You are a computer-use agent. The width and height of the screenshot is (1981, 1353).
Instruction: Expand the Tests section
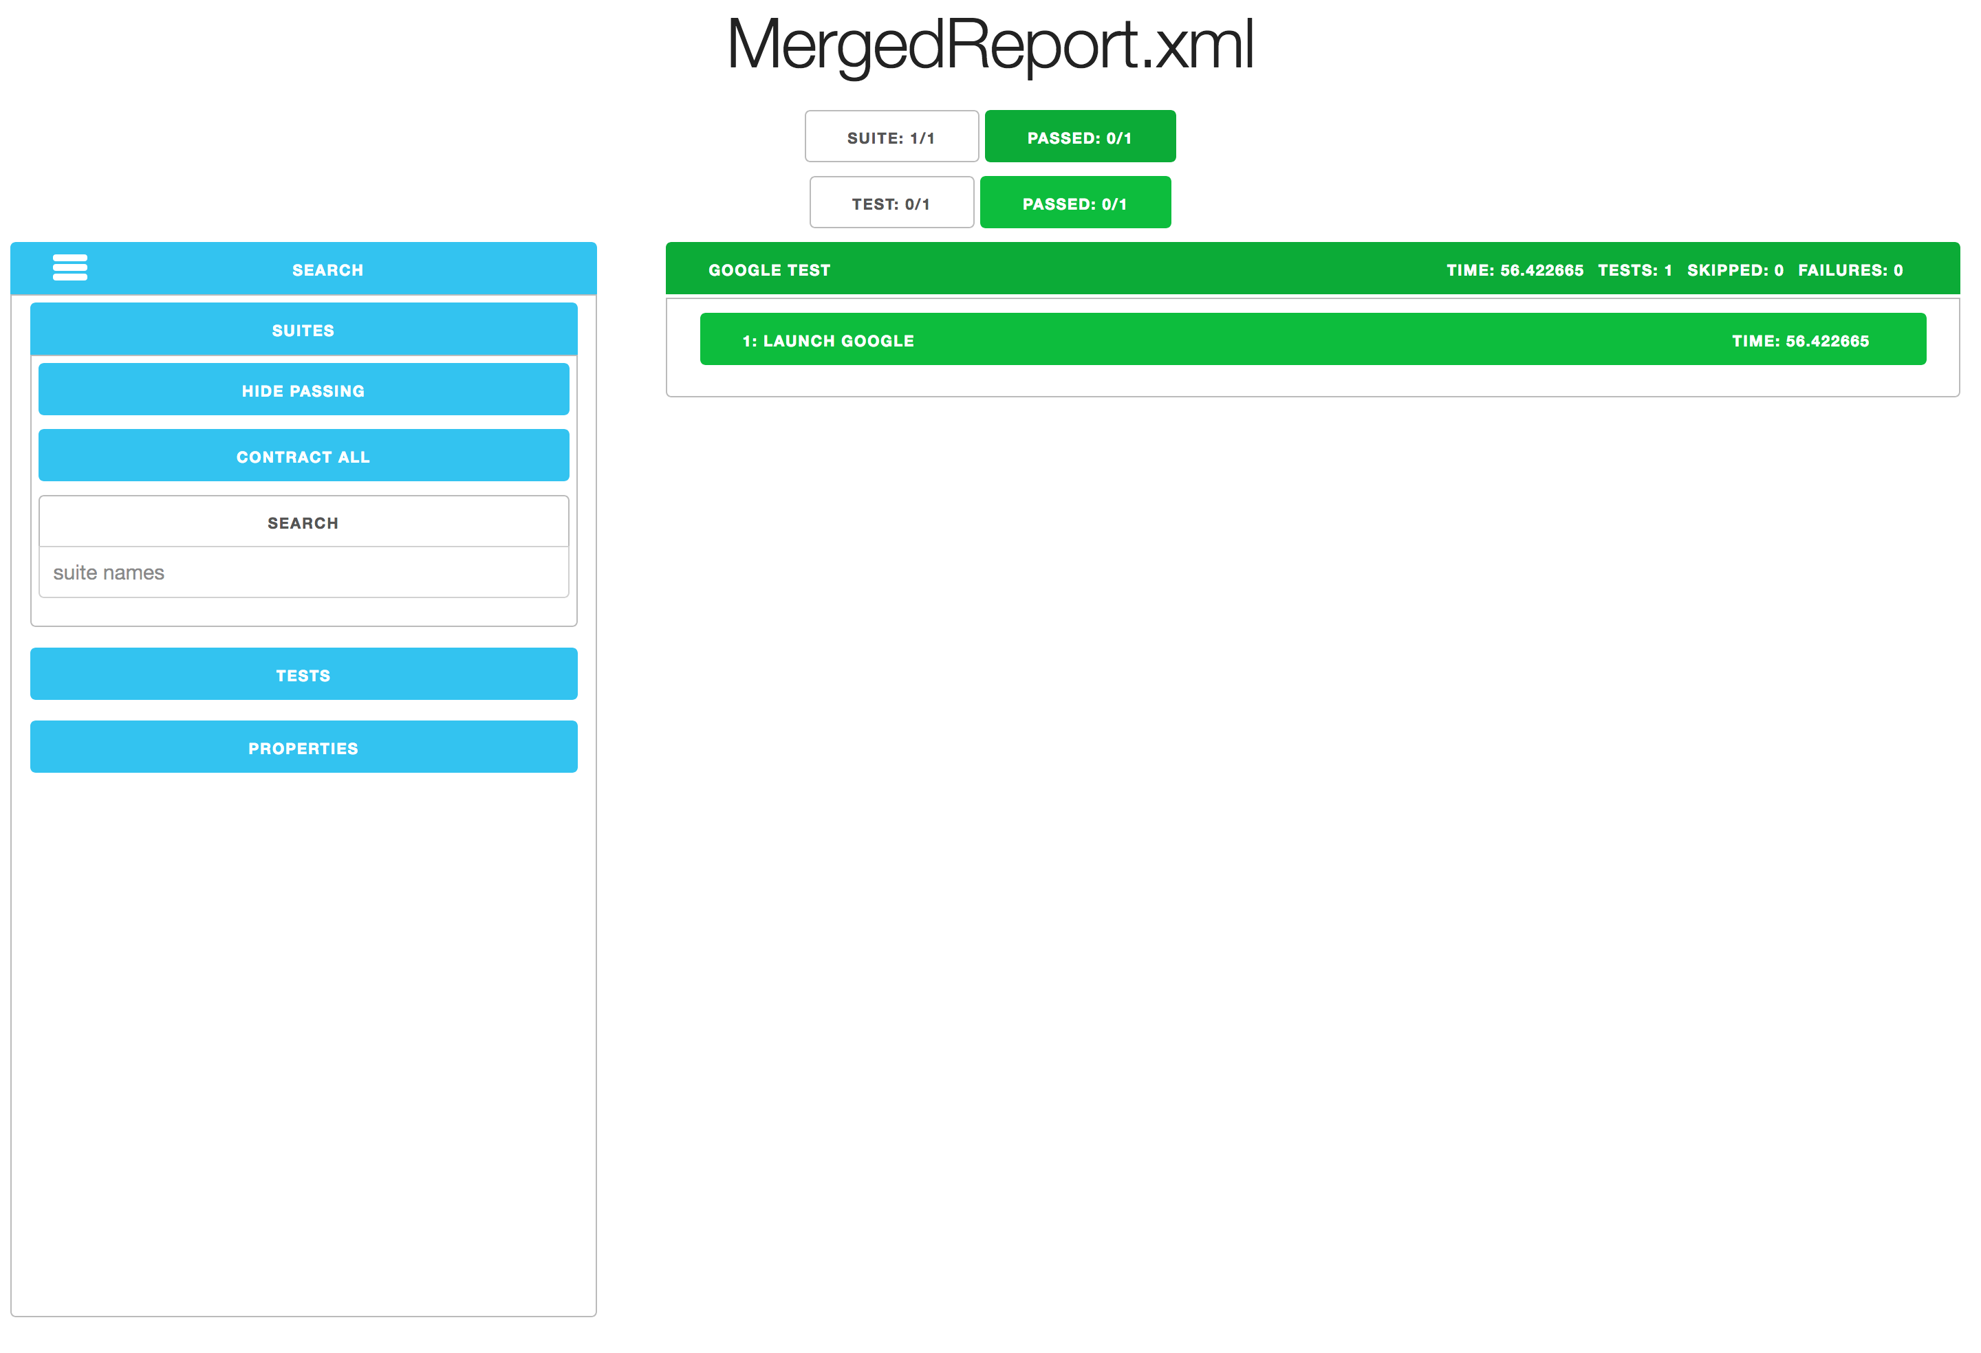[303, 675]
